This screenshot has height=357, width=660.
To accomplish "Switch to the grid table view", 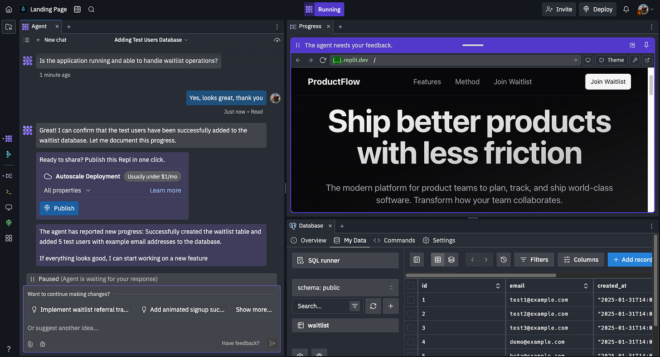I will (x=437, y=260).
